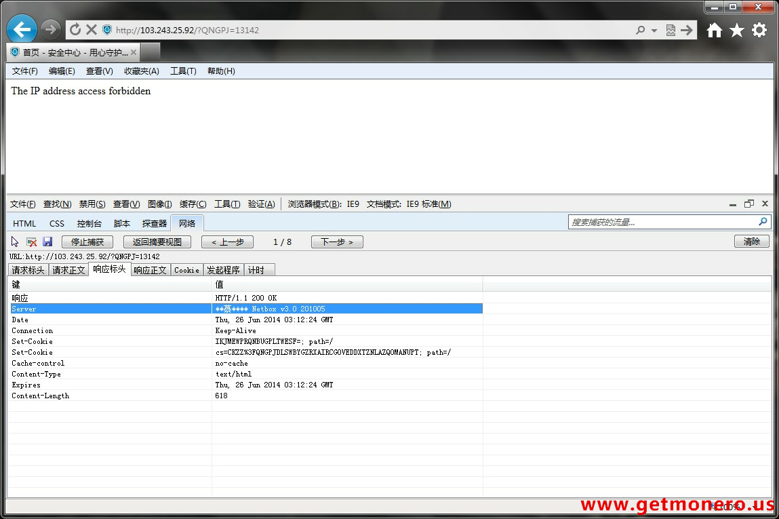Open the home page icon
The image size is (779, 519).
click(x=714, y=30)
